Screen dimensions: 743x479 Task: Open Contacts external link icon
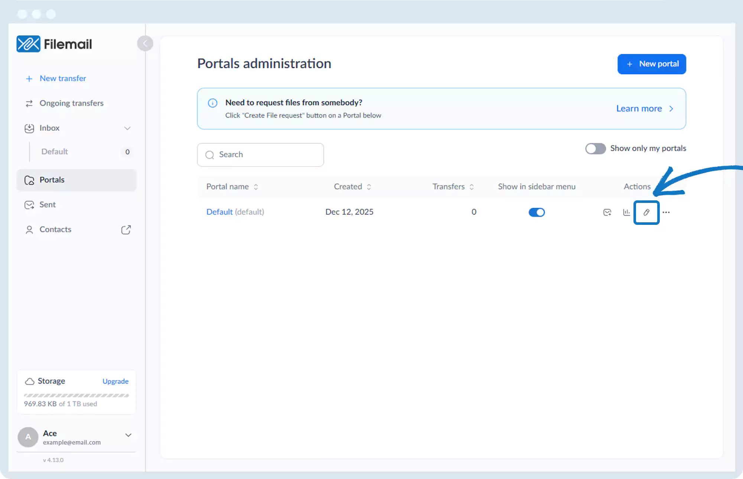(x=126, y=230)
